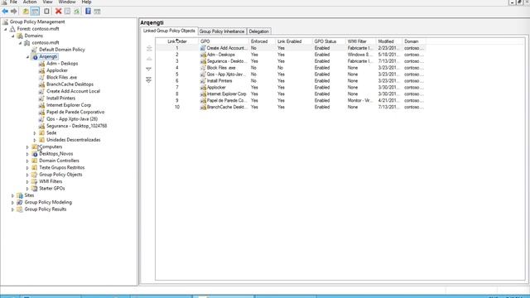
Task: Toggle the Show/Hide Console Tree icon
Action: tap(35, 11)
